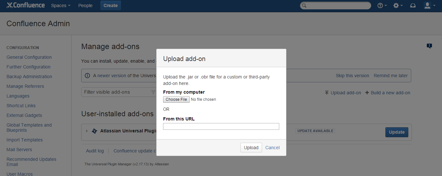This screenshot has width=442, height=176.
Task: Open the Spaces dropdown menu
Action: click(61, 5)
